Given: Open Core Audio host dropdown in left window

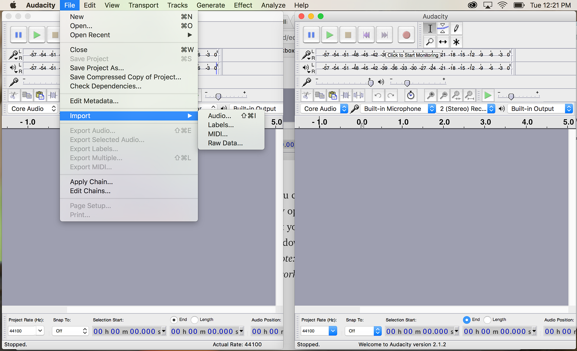Looking at the screenshot, I should (33, 109).
